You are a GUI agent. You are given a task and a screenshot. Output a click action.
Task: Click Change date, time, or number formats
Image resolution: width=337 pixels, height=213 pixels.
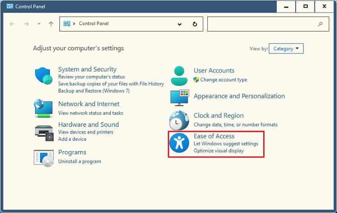click(x=236, y=124)
